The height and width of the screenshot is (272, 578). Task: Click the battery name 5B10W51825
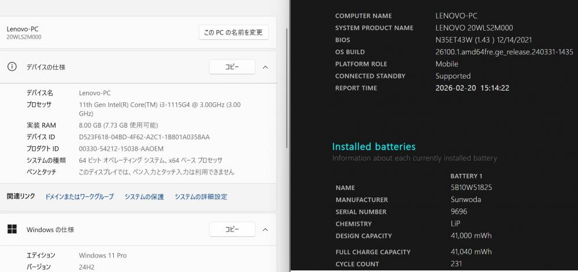pyautogui.click(x=471, y=188)
